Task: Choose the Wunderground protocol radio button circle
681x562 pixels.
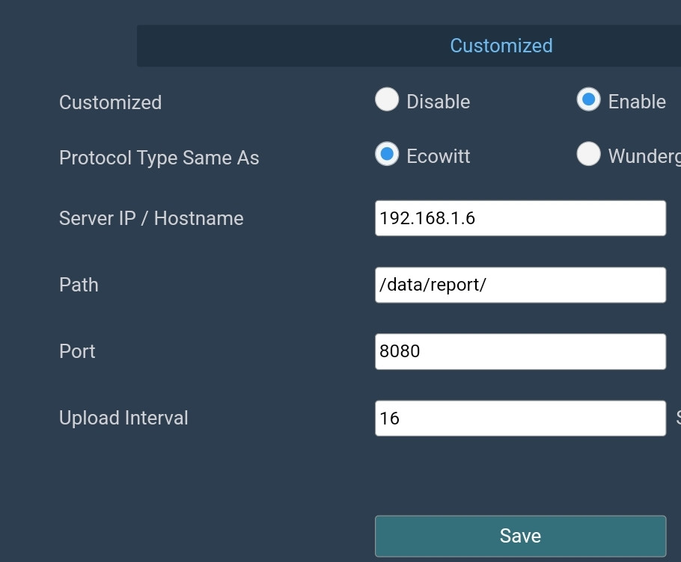Action: coord(588,155)
